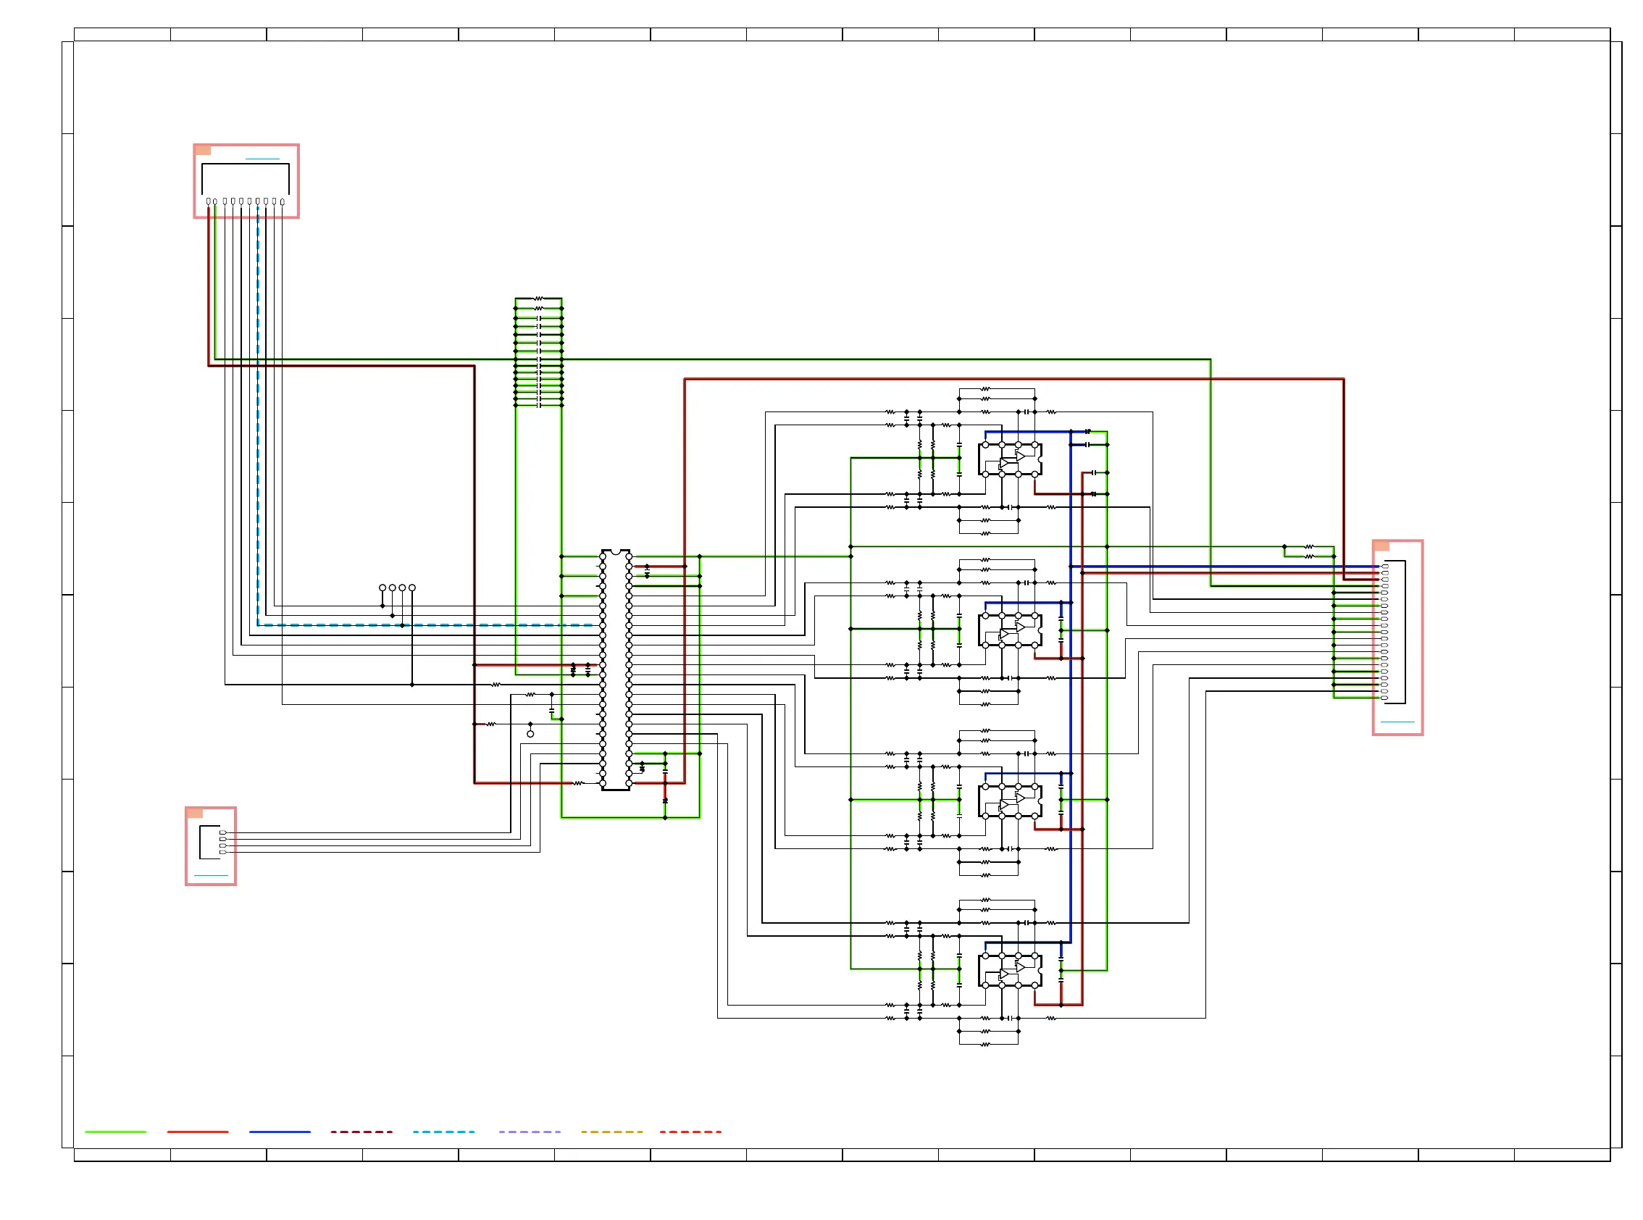Select the four-pin connector in bottom-left pink box
The width and height of the screenshot is (1643, 1220).
click(213, 843)
